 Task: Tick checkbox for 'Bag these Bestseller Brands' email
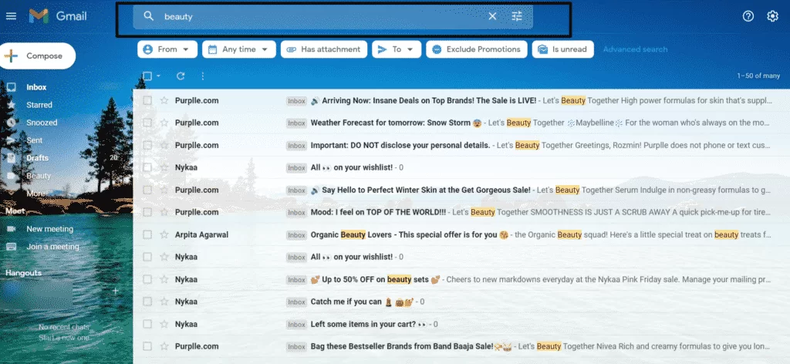tap(147, 345)
